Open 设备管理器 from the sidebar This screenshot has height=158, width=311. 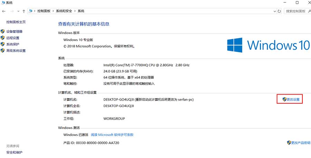14,31
